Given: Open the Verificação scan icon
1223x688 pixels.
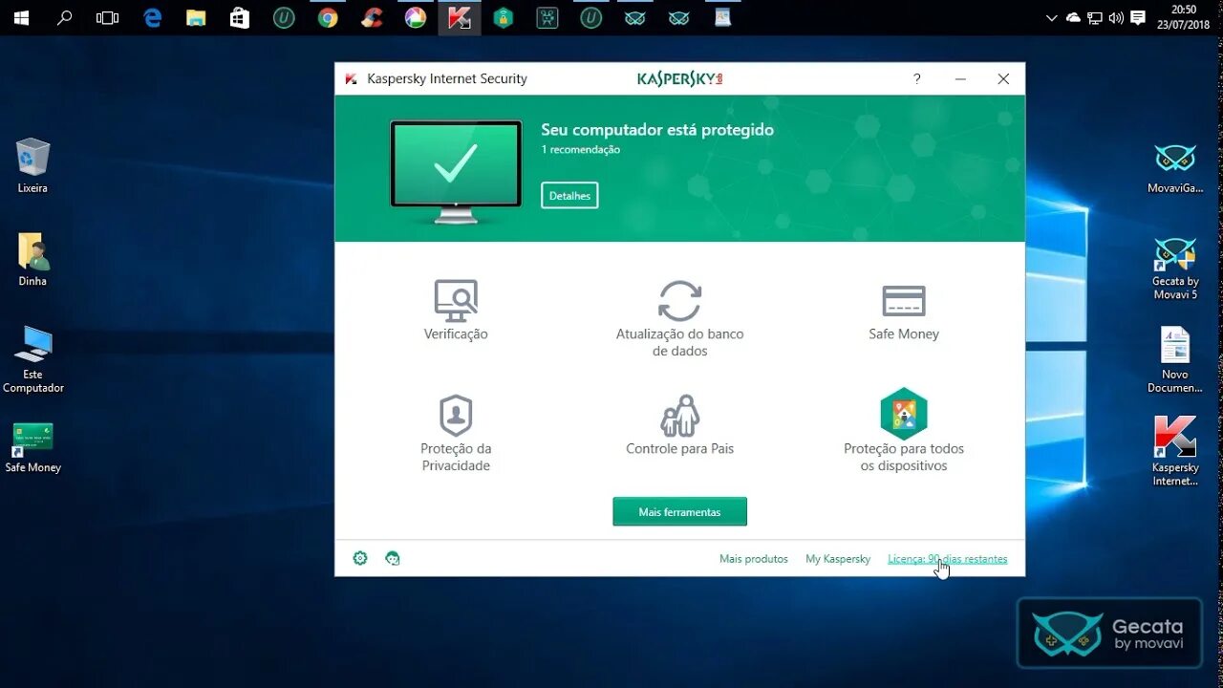Looking at the screenshot, I should click(x=456, y=301).
